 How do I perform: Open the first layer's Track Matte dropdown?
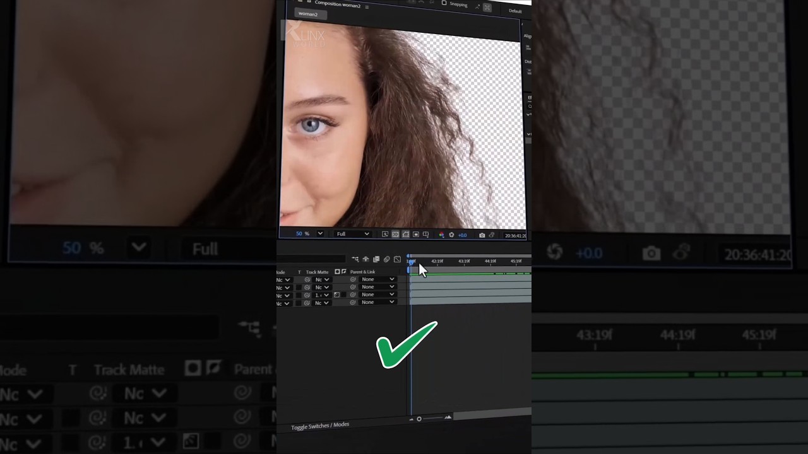tap(323, 279)
